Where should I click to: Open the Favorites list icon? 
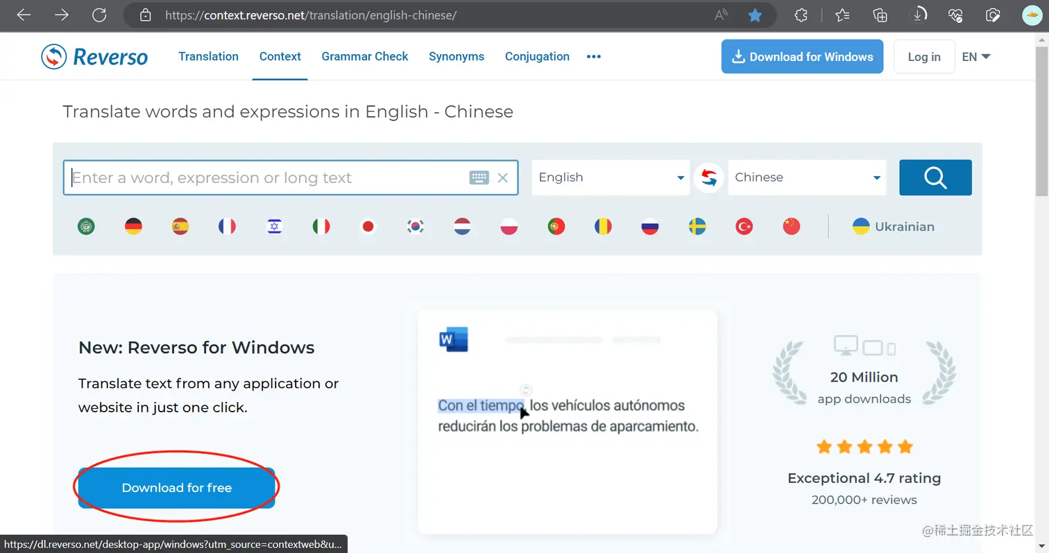click(842, 15)
